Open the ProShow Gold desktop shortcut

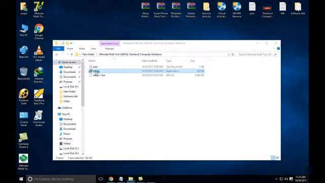point(24,97)
